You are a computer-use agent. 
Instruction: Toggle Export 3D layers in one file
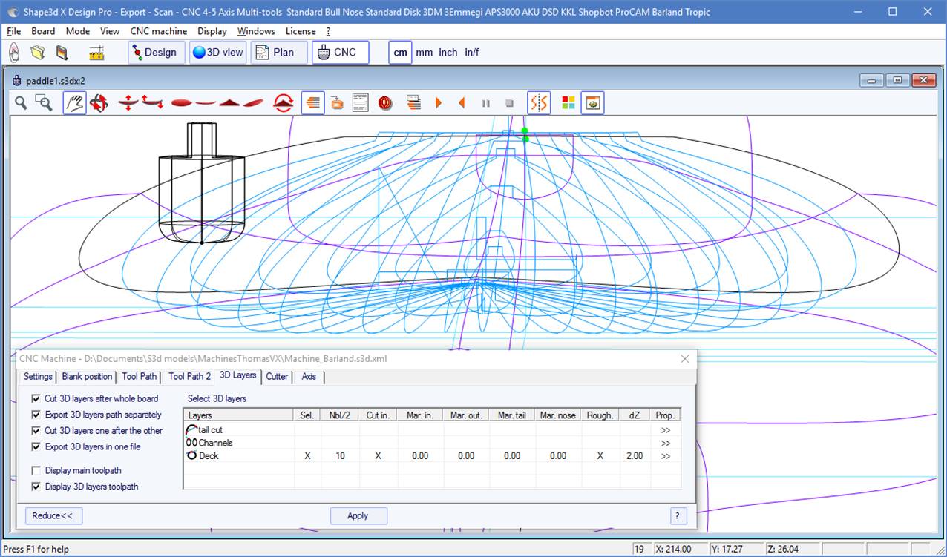[x=36, y=447]
